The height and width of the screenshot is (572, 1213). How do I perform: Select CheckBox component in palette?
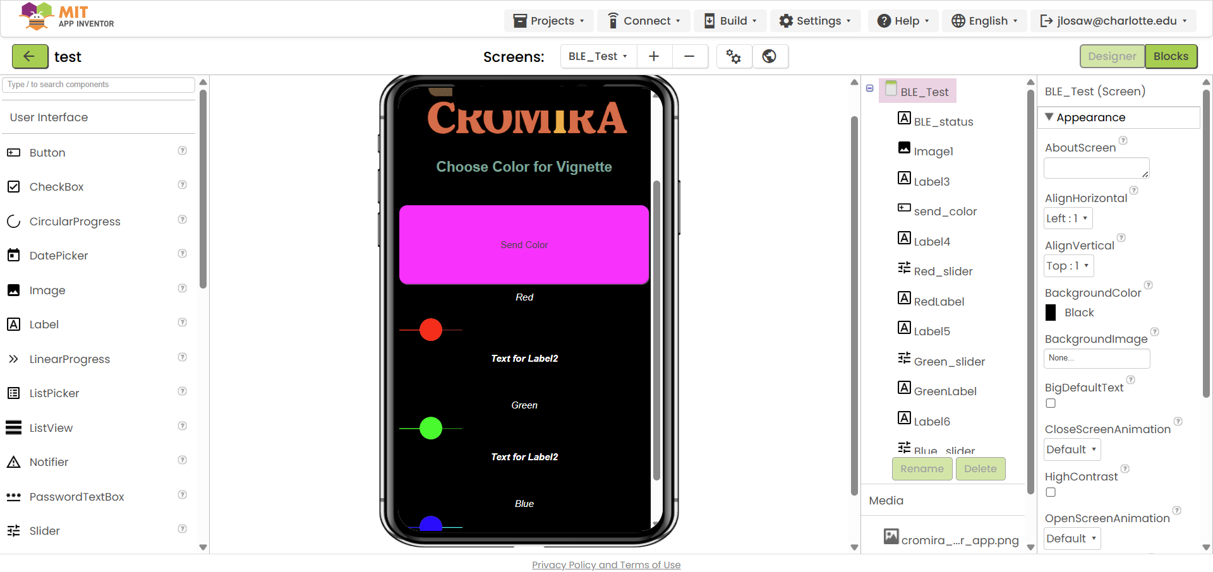tap(56, 186)
